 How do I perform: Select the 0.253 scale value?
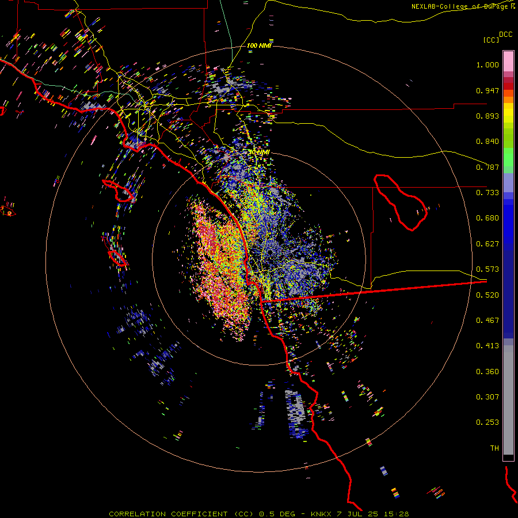487,422
